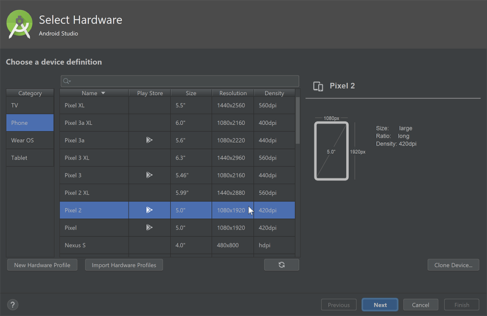The height and width of the screenshot is (316, 487).
Task: Click the Previous button
Action: click(x=338, y=305)
